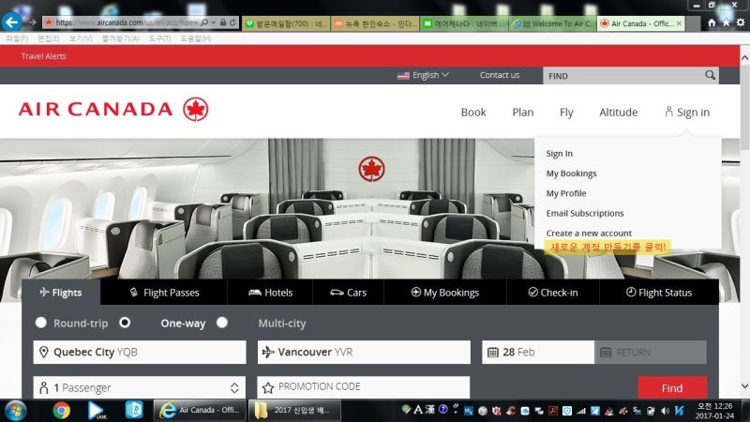Switch to Welcome To Air C... browser tab
750x422 pixels.
click(553, 23)
